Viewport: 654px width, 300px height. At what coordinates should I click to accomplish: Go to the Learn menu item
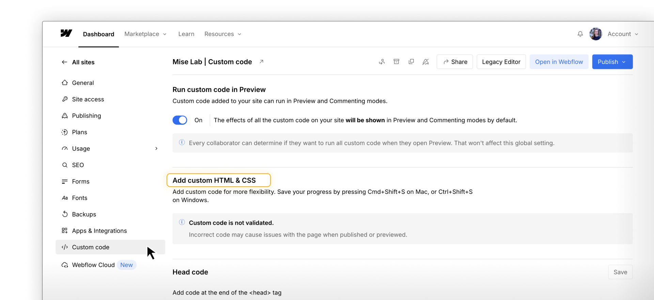(x=186, y=34)
